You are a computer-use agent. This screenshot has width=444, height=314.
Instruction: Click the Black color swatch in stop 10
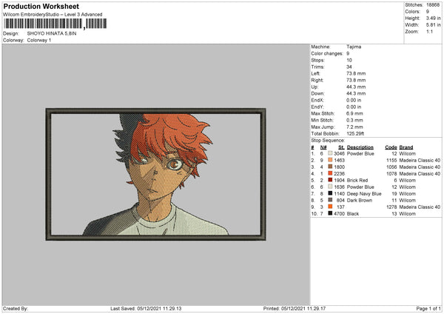330,213
